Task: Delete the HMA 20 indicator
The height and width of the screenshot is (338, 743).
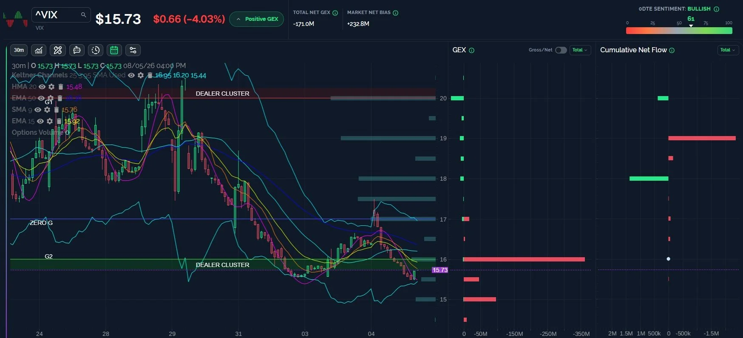Action: pos(61,87)
